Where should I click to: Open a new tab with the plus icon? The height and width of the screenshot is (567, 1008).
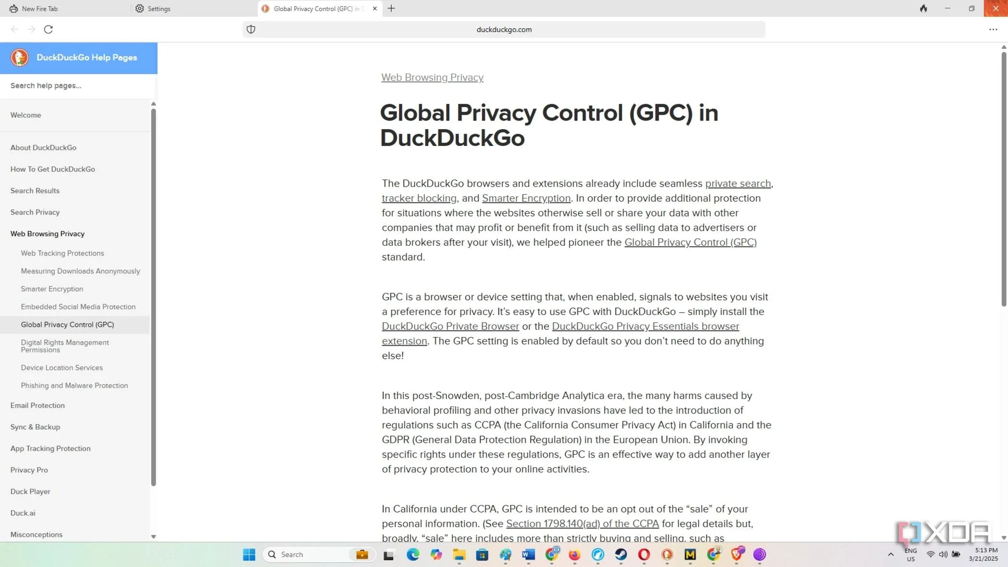click(x=391, y=8)
